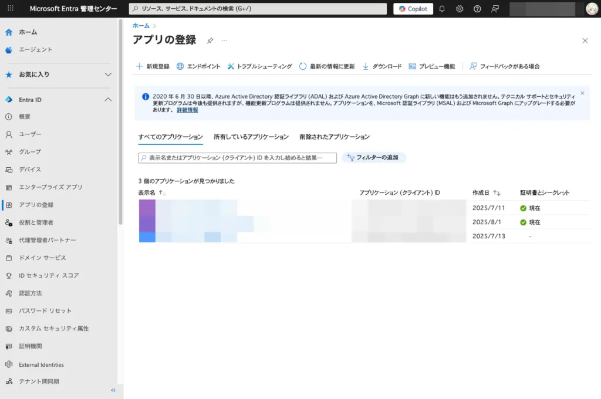This screenshot has width=601, height=399.
Task: Open the more options ellipsis beside title
Action: tap(224, 40)
